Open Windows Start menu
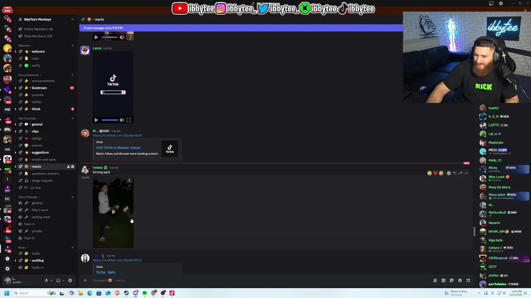531x298 pixels. tap(7, 293)
